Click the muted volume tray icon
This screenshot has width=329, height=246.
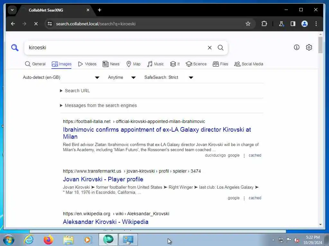click(297, 240)
